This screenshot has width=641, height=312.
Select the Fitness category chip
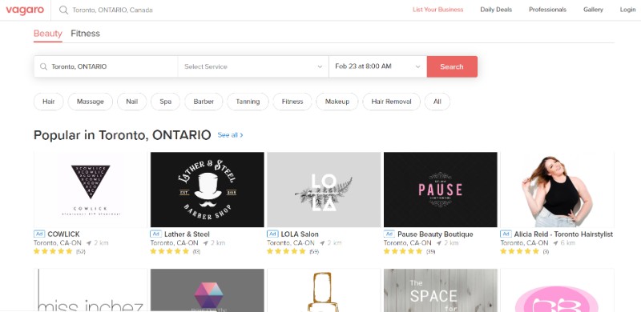(292, 102)
